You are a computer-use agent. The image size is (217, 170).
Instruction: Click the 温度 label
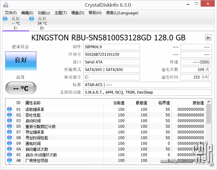click(21, 77)
